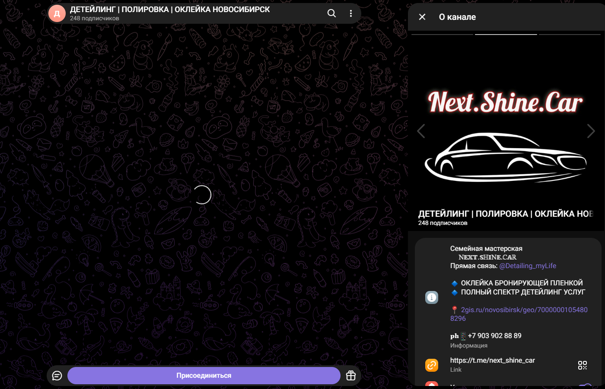Screen dimensions: 605x389
Task: Click the orange chain link icon
Action: coord(432,365)
